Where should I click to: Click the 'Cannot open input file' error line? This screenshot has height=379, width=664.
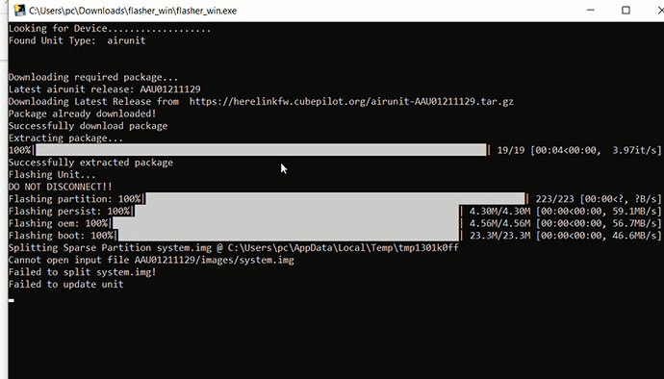151,260
